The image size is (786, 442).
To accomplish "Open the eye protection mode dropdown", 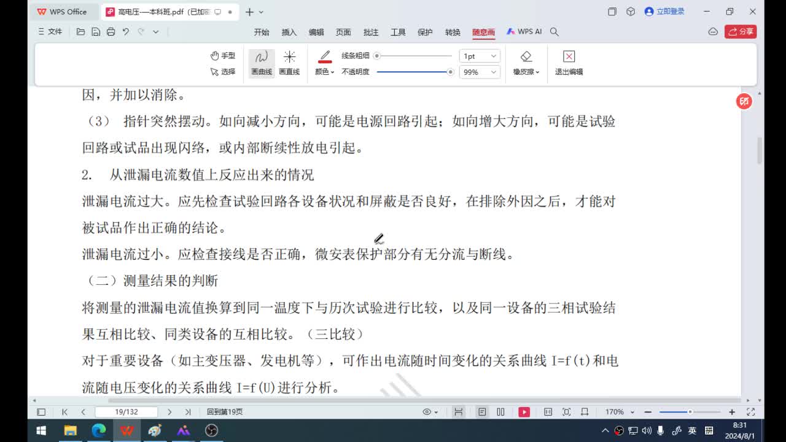I will point(430,412).
